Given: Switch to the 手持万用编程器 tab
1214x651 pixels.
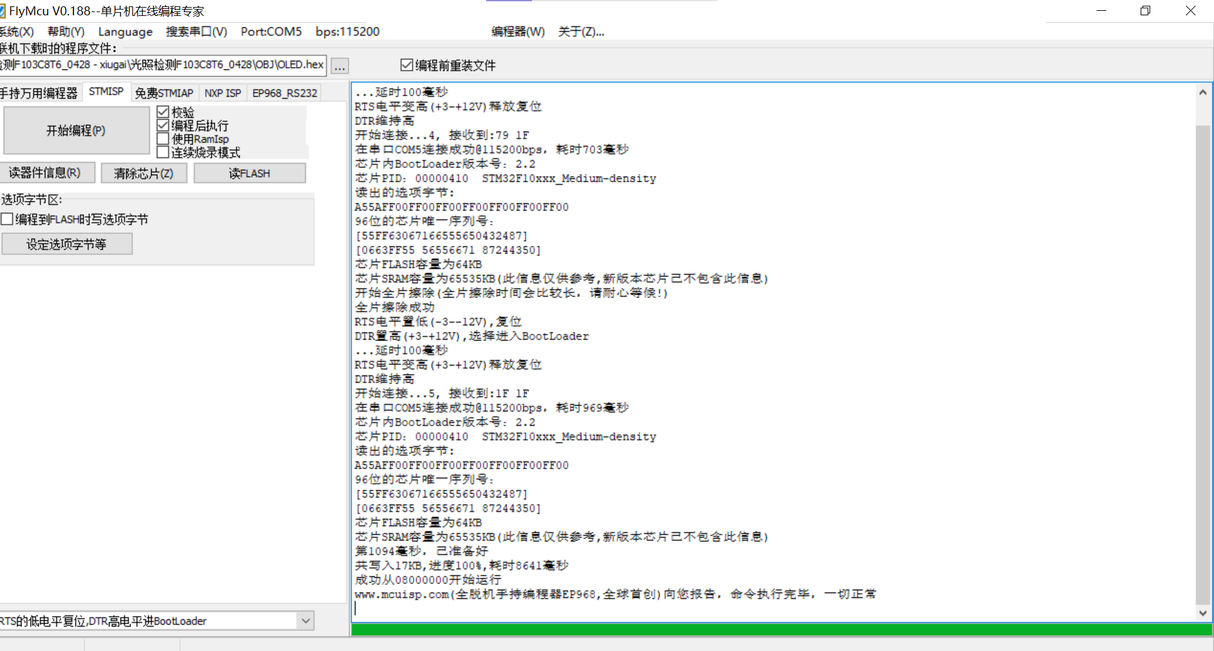Looking at the screenshot, I should click(40, 93).
